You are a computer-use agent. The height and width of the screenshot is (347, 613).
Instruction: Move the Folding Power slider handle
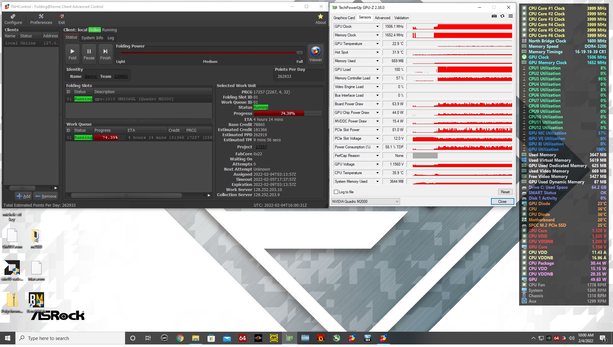tap(299, 53)
